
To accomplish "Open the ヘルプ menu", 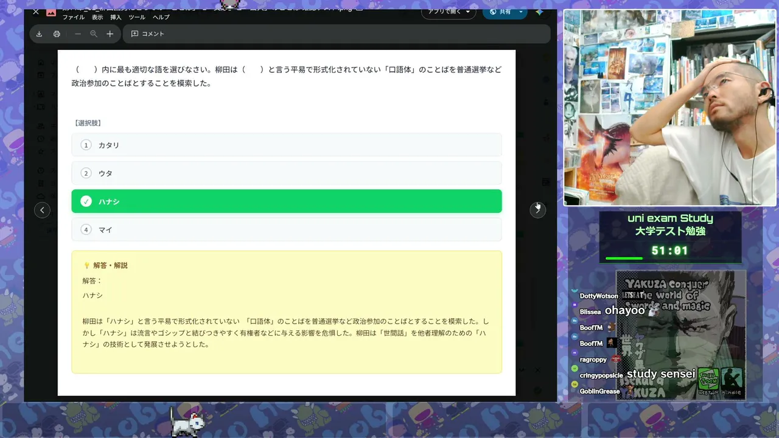I will [161, 18].
